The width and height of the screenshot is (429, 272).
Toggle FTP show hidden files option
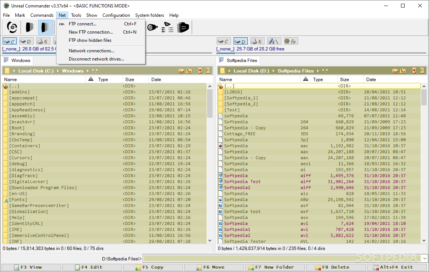[x=90, y=40]
